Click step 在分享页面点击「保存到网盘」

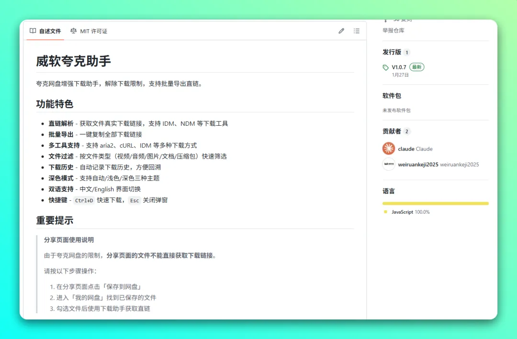point(99,286)
